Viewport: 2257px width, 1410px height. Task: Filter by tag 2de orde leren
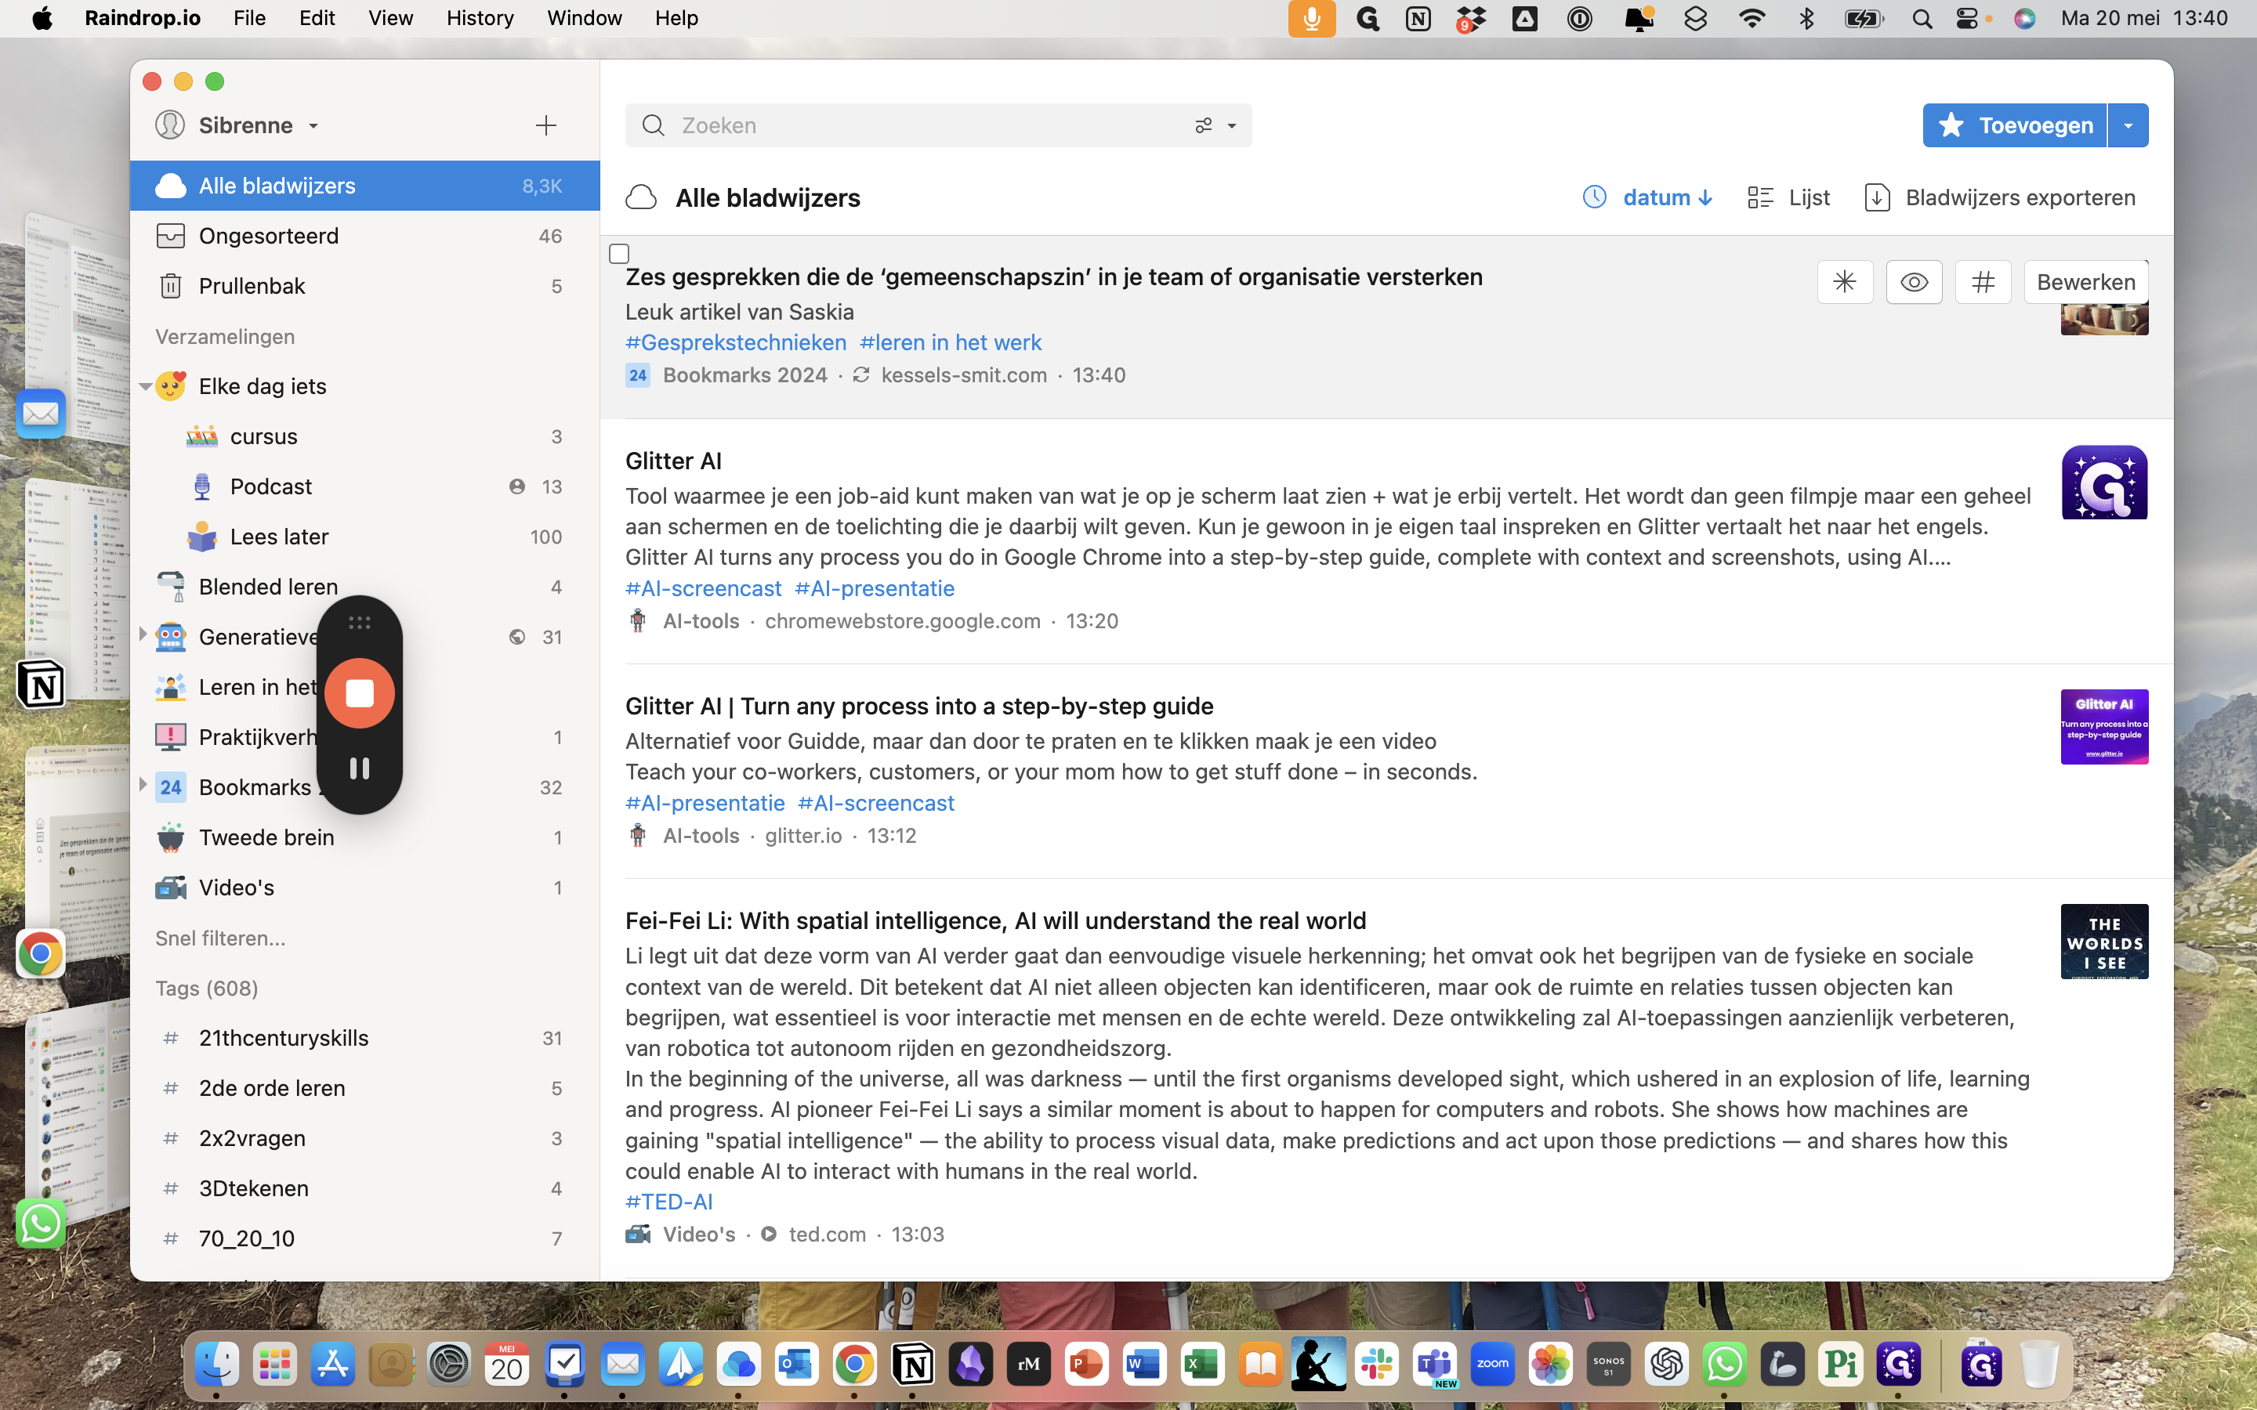(x=364, y=1088)
